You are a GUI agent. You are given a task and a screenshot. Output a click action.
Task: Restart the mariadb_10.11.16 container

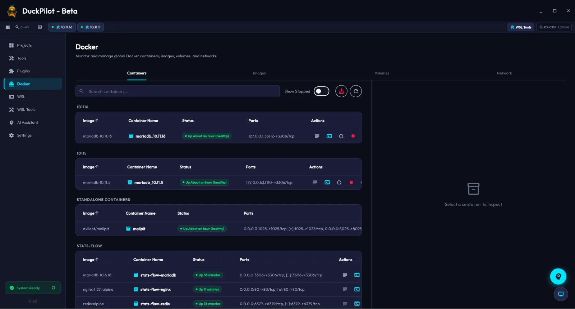pos(341,136)
